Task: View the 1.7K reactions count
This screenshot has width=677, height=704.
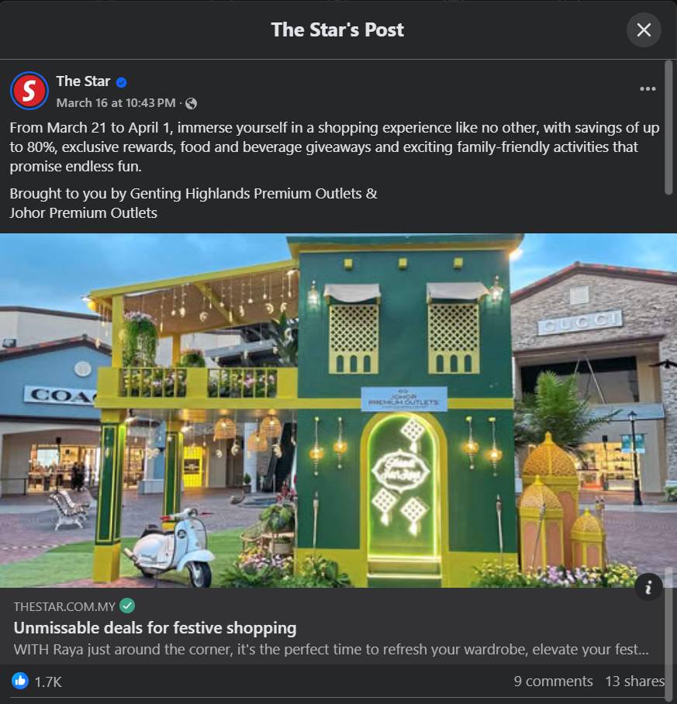Action: tap(48, 682)
